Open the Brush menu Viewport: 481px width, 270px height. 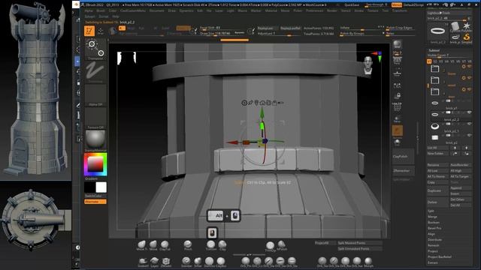coord(101,10)
